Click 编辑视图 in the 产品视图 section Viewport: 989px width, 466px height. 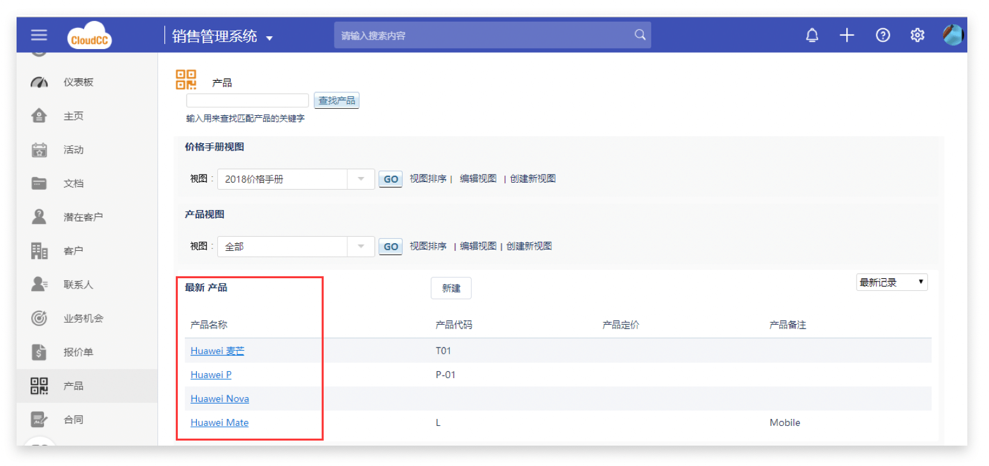click(478, 246)
